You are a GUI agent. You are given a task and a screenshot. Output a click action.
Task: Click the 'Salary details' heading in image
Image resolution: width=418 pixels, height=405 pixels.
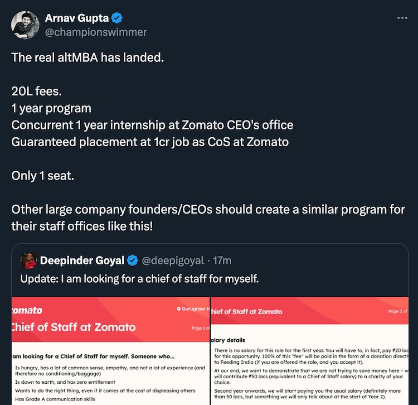(x=228, y=340)
